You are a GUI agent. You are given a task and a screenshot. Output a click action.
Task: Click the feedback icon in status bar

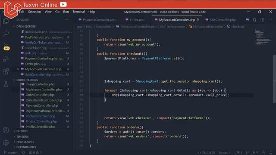(x=263, y=152)
